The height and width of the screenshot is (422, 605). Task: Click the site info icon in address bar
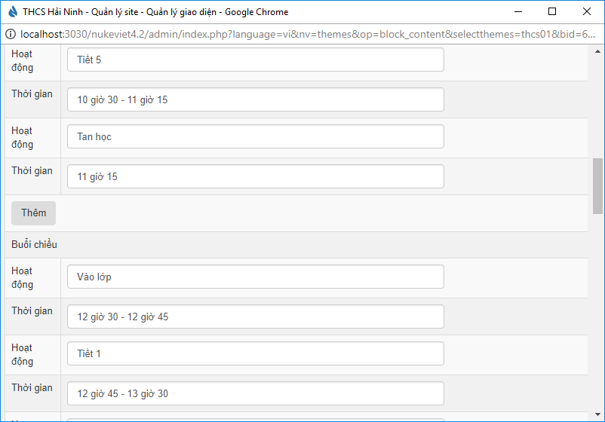tap(11, 34)
